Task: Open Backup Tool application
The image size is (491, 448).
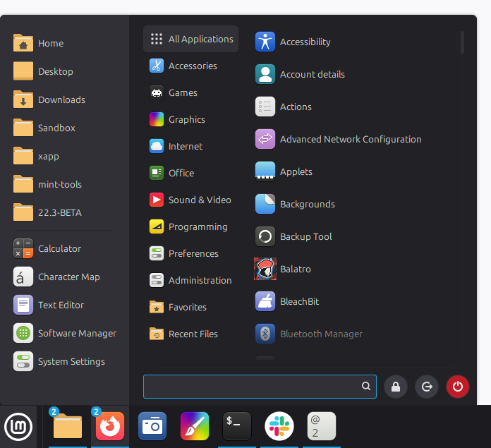Action: 305,236
